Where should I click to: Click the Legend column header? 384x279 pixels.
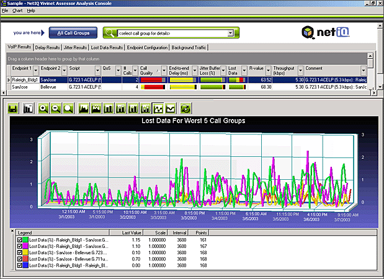(x=62, y=232)
